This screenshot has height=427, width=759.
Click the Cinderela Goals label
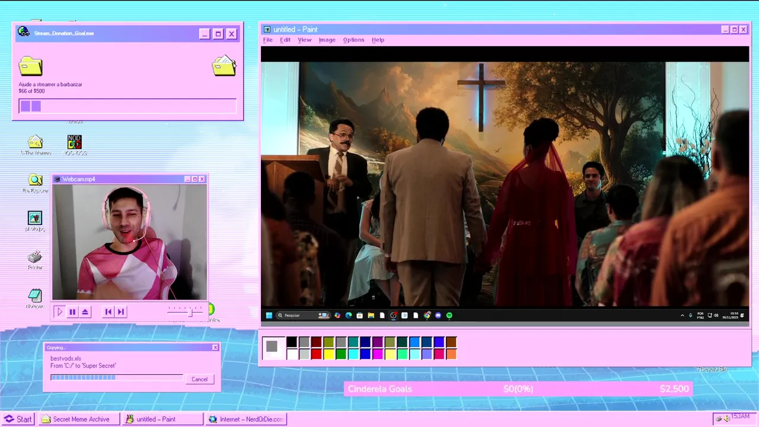pos(380,389)
